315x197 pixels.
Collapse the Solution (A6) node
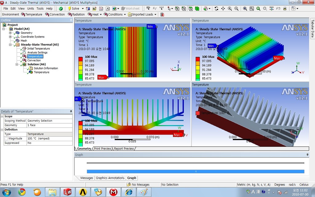click(x=17, y=64)
